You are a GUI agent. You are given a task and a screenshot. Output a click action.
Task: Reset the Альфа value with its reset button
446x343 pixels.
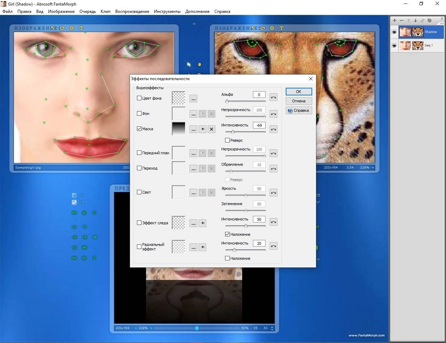point(274,98)
